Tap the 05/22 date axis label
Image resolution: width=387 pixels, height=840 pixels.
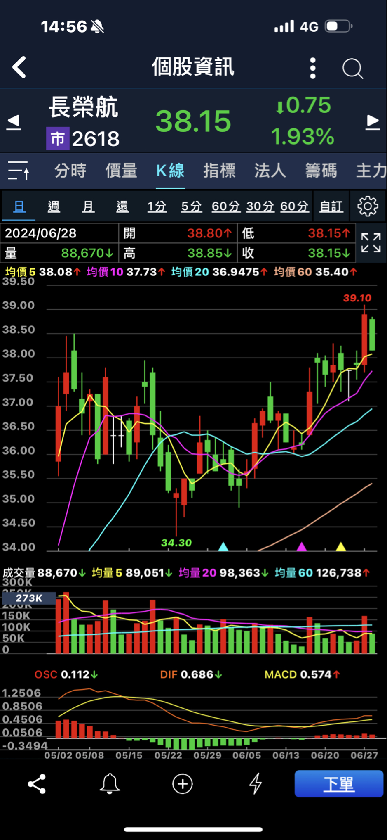coord(168,755)
